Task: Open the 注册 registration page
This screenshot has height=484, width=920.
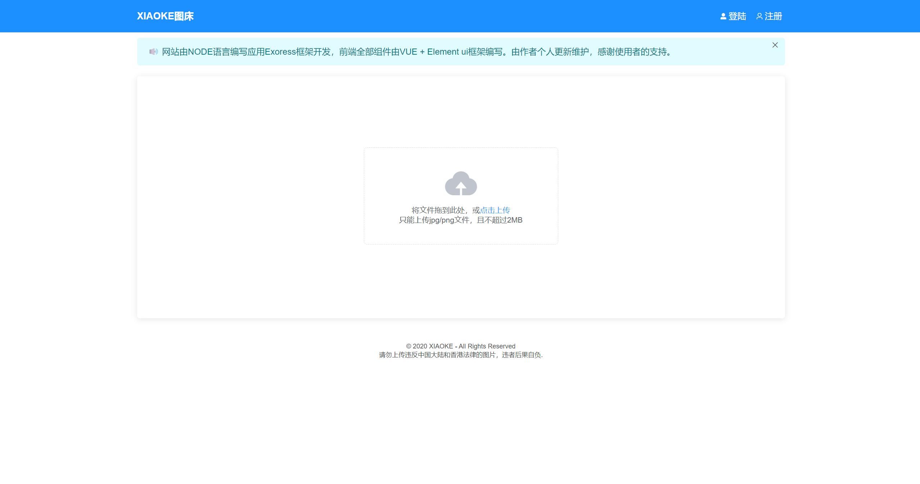Action: [x=773, y=17]
